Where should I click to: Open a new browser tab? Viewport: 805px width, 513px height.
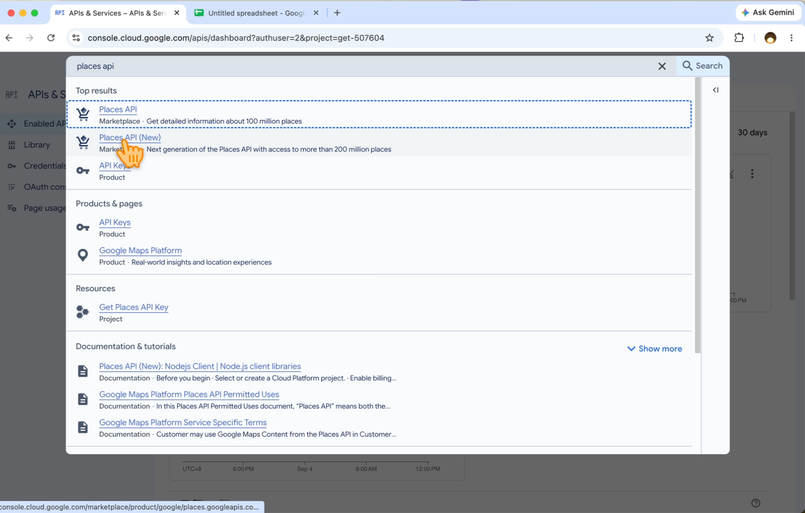[337, 13]
